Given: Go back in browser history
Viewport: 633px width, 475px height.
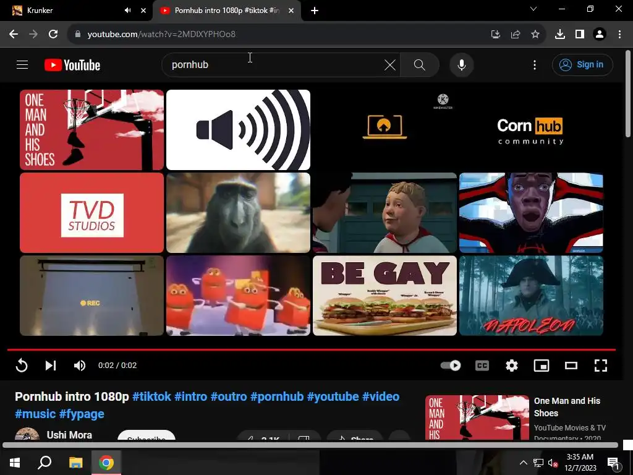Looking at the screenshot, I should pos(14,34).
